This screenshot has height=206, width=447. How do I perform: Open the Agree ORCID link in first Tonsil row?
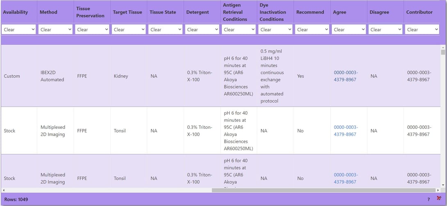point(346,130)
